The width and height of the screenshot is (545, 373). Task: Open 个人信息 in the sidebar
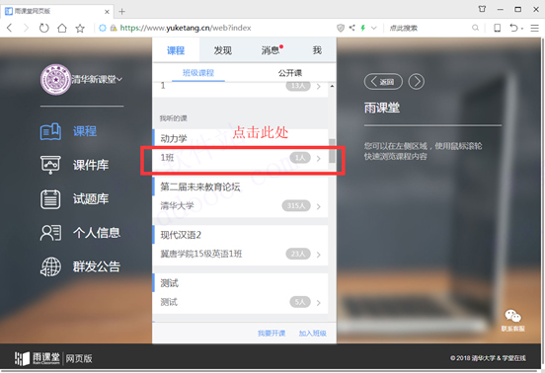tap(80, 232)
